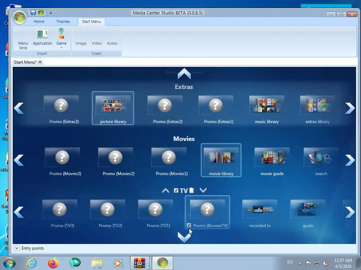
Task: Insert an Application entry point
Action: (42, 37)
